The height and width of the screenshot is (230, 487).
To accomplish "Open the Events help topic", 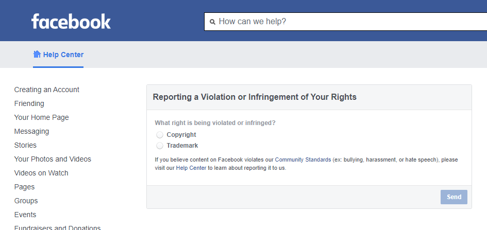I will pos(25,215).
